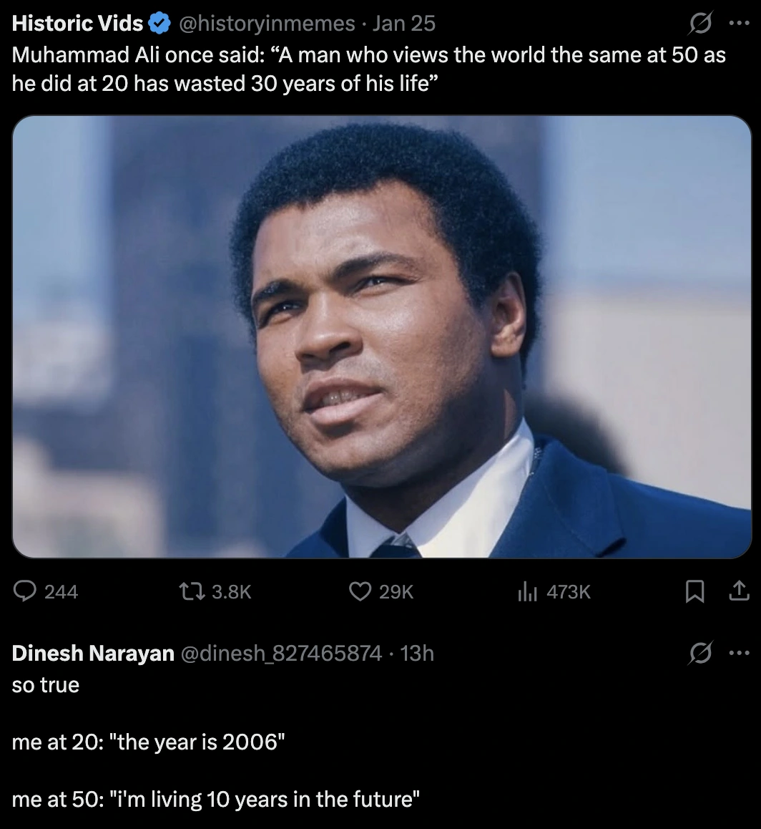Click the share tweet icon

click(739, 591)
